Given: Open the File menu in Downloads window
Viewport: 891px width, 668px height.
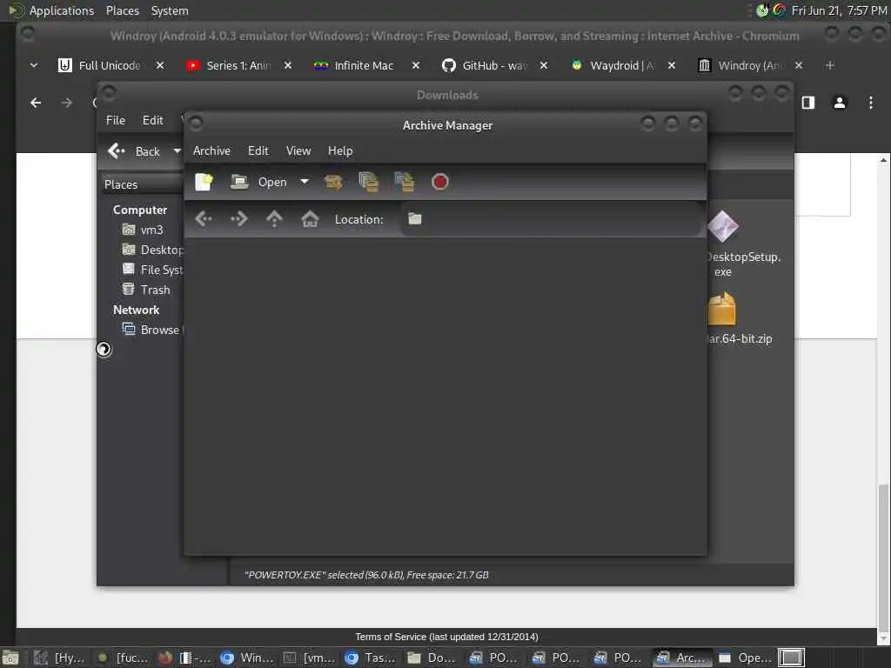Looking at the screenshot, I should [x=116, y=120].
